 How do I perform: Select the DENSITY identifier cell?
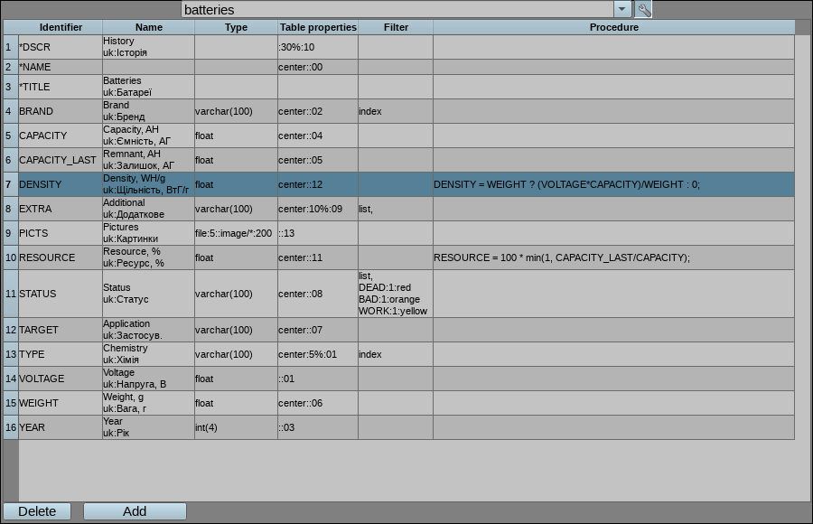[61, 184]
